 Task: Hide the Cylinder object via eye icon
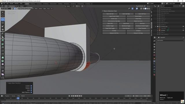[183, 30]
